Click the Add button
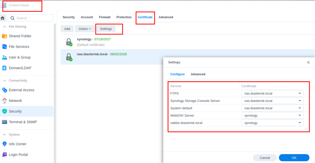Screen dimensions: 315x163 click(67, 29)
